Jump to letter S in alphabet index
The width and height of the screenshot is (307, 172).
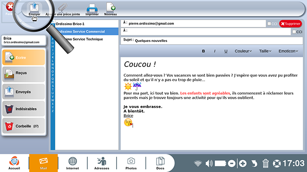point(53,86)
